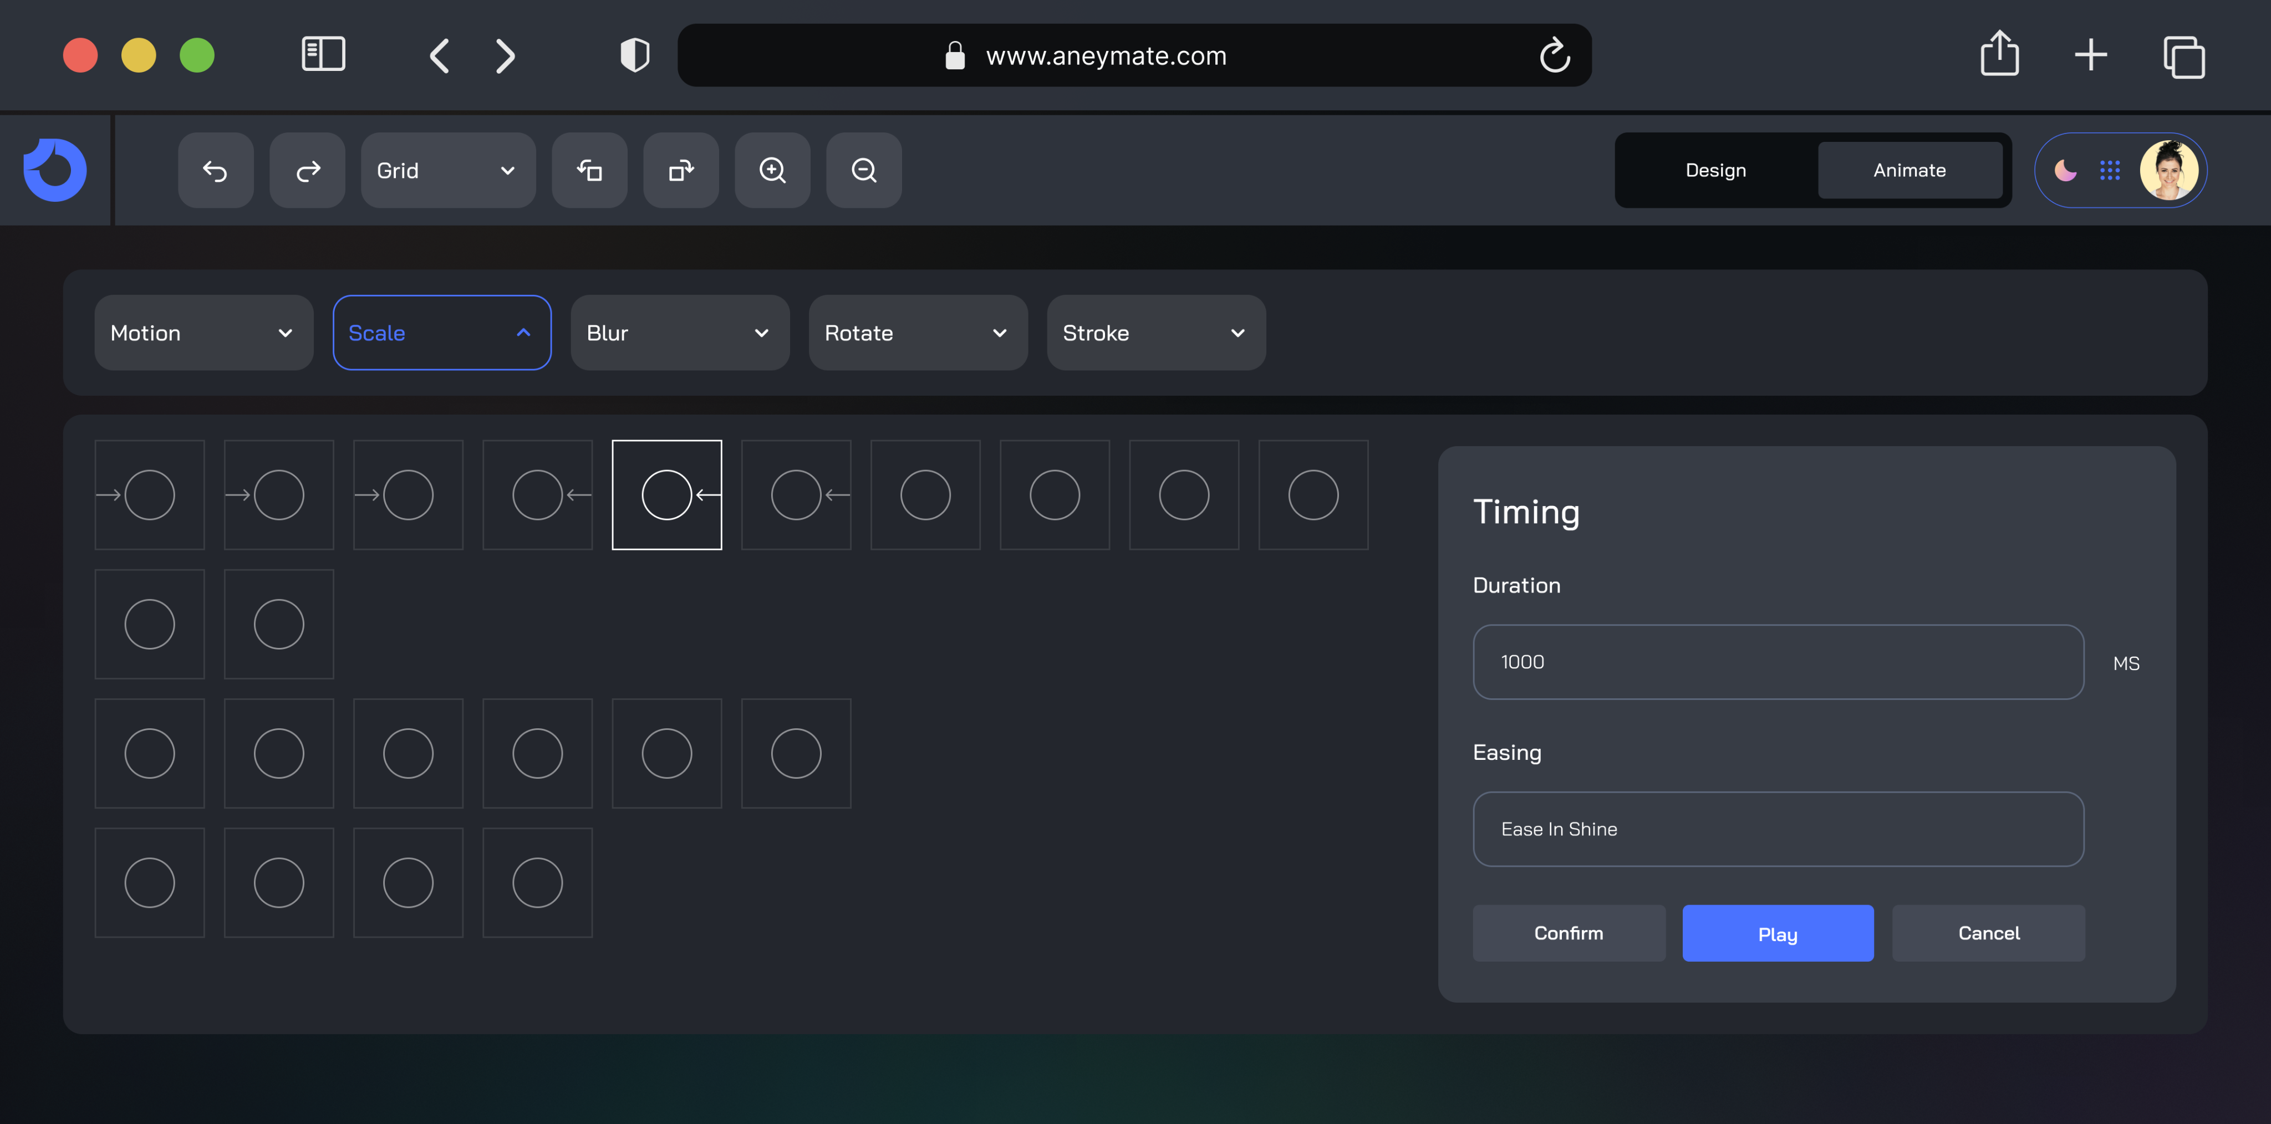Open the Grid dropdown
Screen dimensions: 2271x1124
point(447,170)
